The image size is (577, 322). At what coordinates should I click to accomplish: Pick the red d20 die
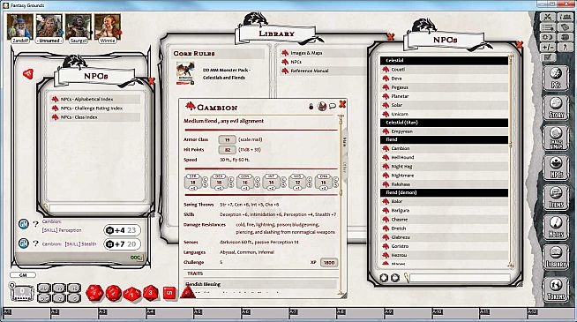click(x=94, y=293)
